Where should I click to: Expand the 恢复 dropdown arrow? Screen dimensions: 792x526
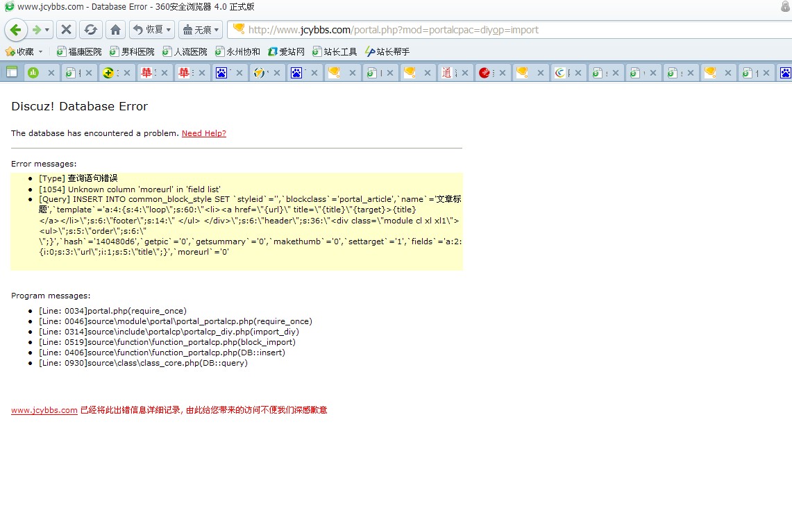pyautogui.click(x=169, y=30)
